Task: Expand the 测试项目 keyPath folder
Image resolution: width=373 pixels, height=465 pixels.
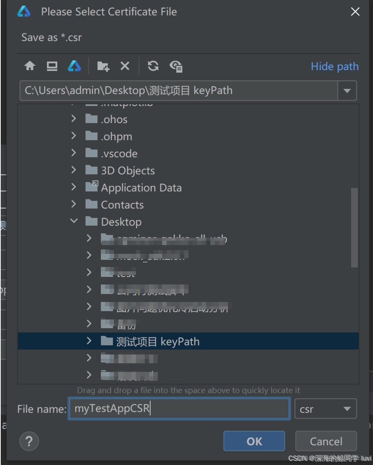Action: click(x=89, y=341)
